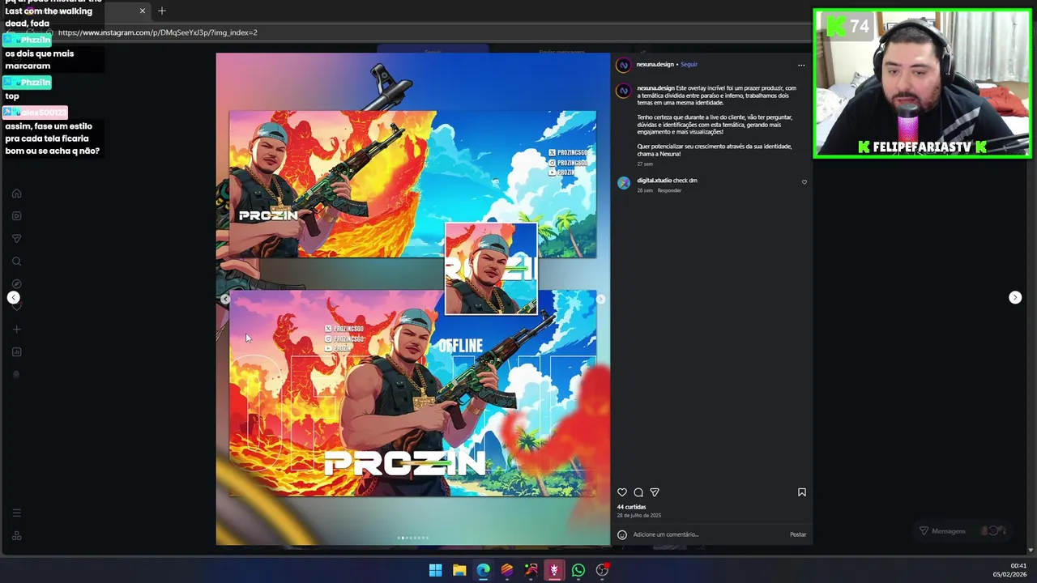Screen dimensions: 1037x583
Task: Open Instagram Home from the left sidebar
Action: click(16, 194)
